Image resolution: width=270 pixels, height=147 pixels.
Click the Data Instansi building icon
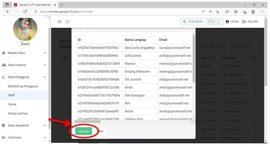tap(4, 65)
